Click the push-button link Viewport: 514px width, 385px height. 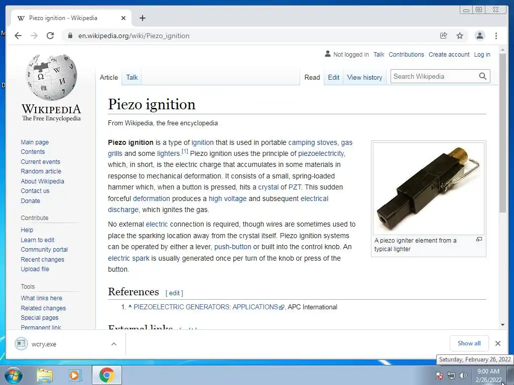click(x=232, y=247)
